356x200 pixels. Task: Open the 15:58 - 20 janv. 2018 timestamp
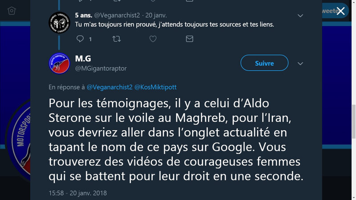pos(77,193)
